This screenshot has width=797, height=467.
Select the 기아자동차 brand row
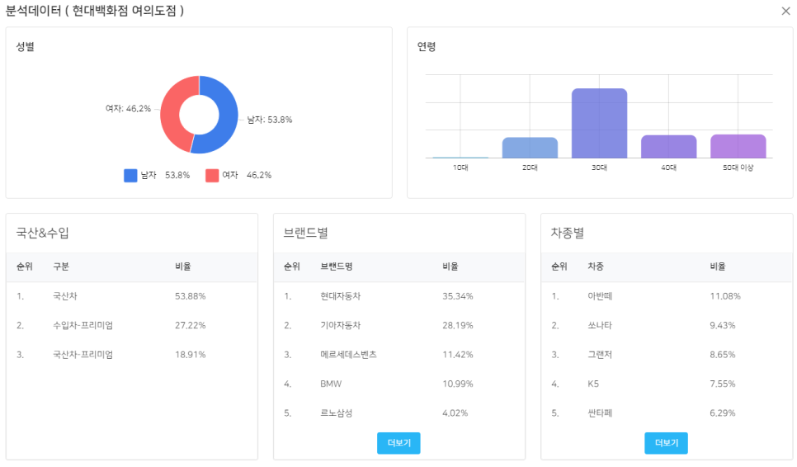pos(399,326)
